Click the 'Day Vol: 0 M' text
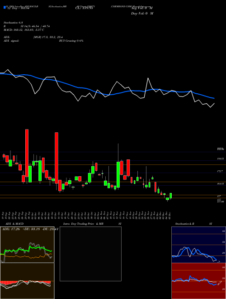Image resolution: width=226 pixels, height=299 pixels. pyautogui.click(x=142, y=14)
